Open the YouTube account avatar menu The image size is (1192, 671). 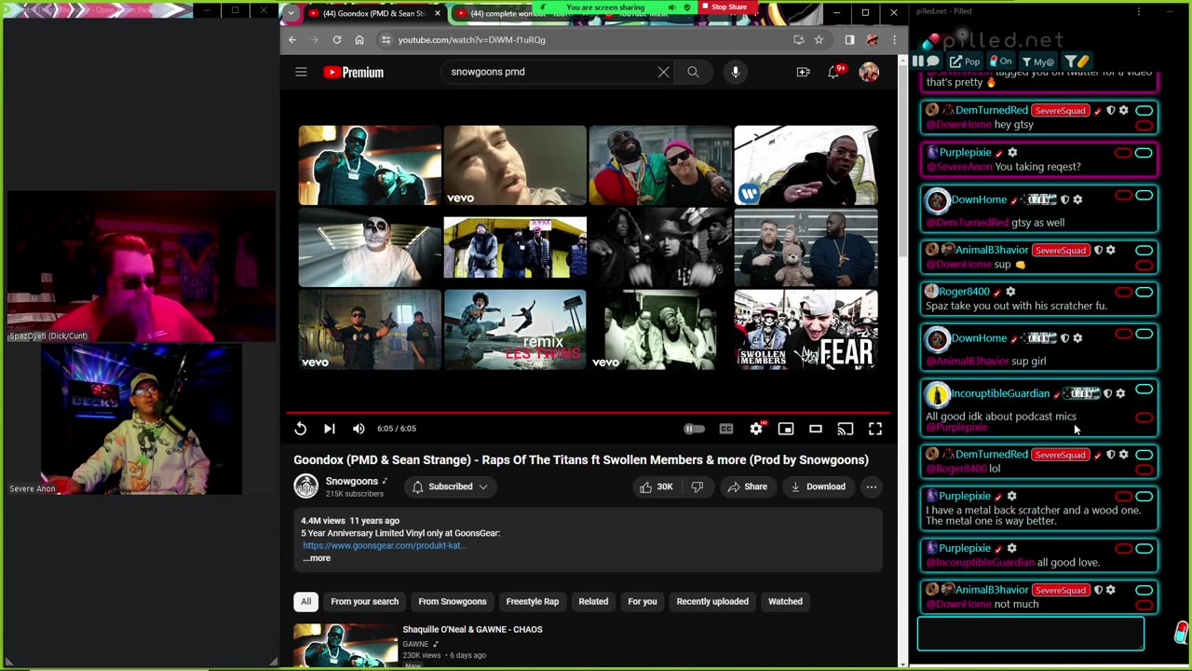click(869, 72)
